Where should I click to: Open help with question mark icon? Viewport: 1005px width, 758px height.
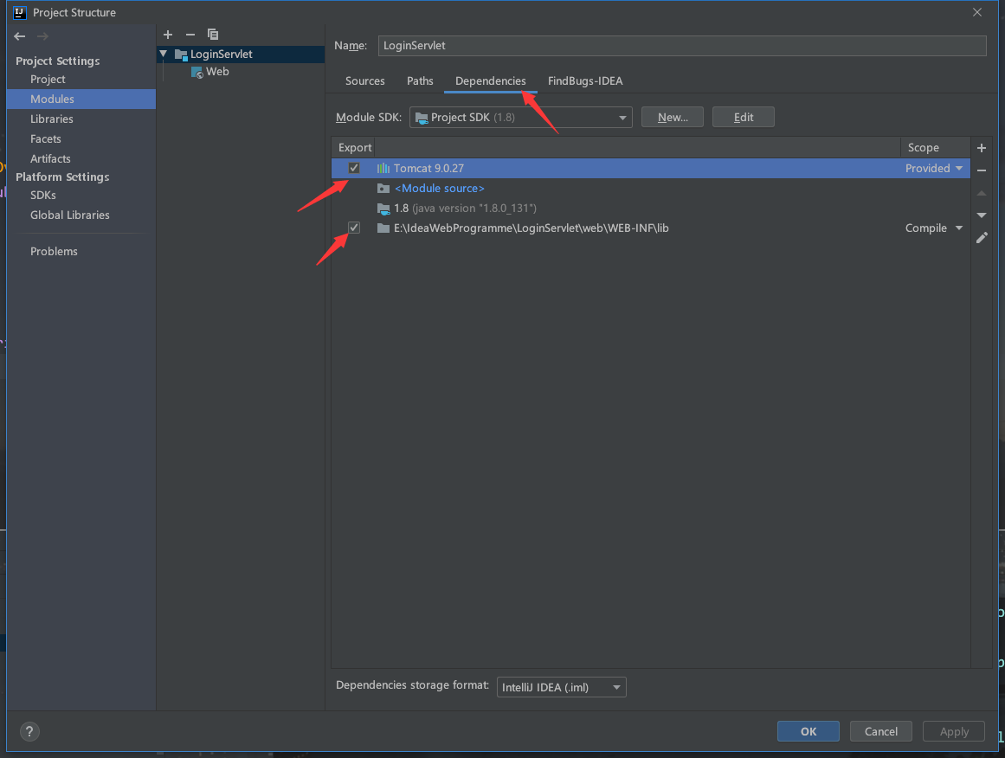[x=29, y=731]
